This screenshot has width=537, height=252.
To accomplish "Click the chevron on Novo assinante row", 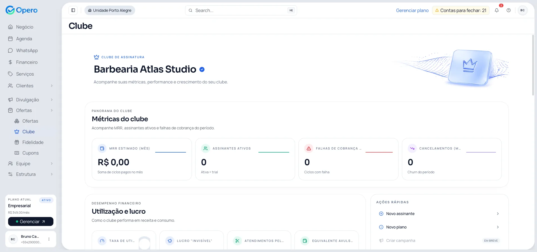I will (498, 214).
